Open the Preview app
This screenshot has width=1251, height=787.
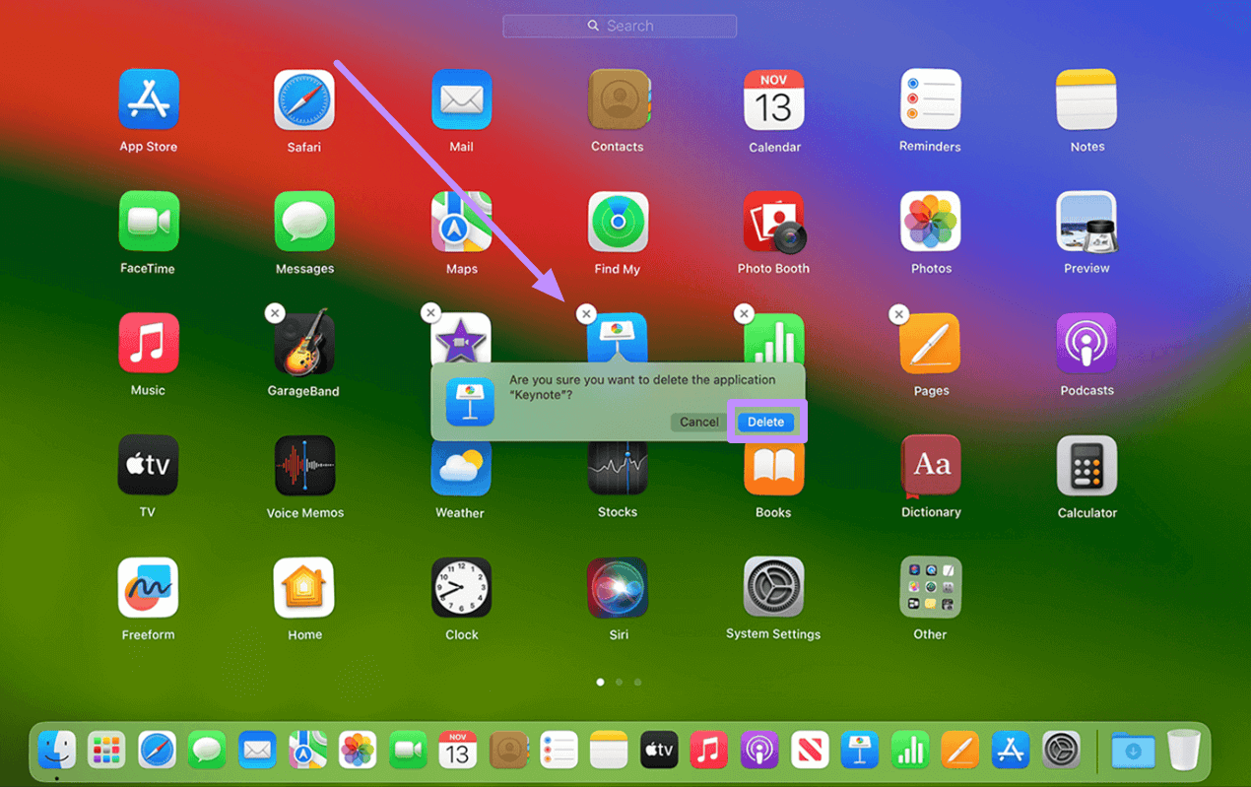[1086, 222]
